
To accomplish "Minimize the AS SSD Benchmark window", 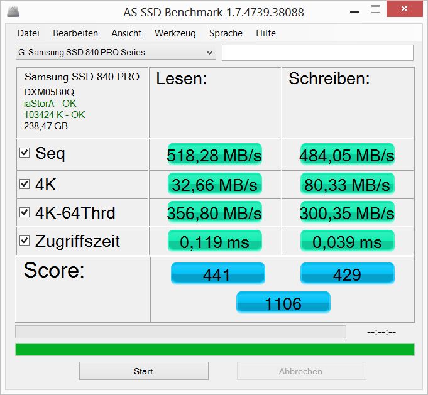I will [354, 12].
